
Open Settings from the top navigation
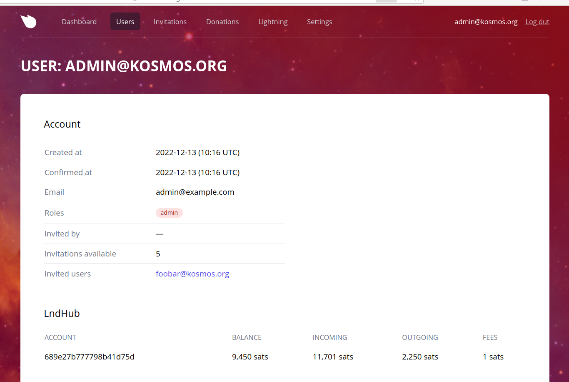point(319,22)
